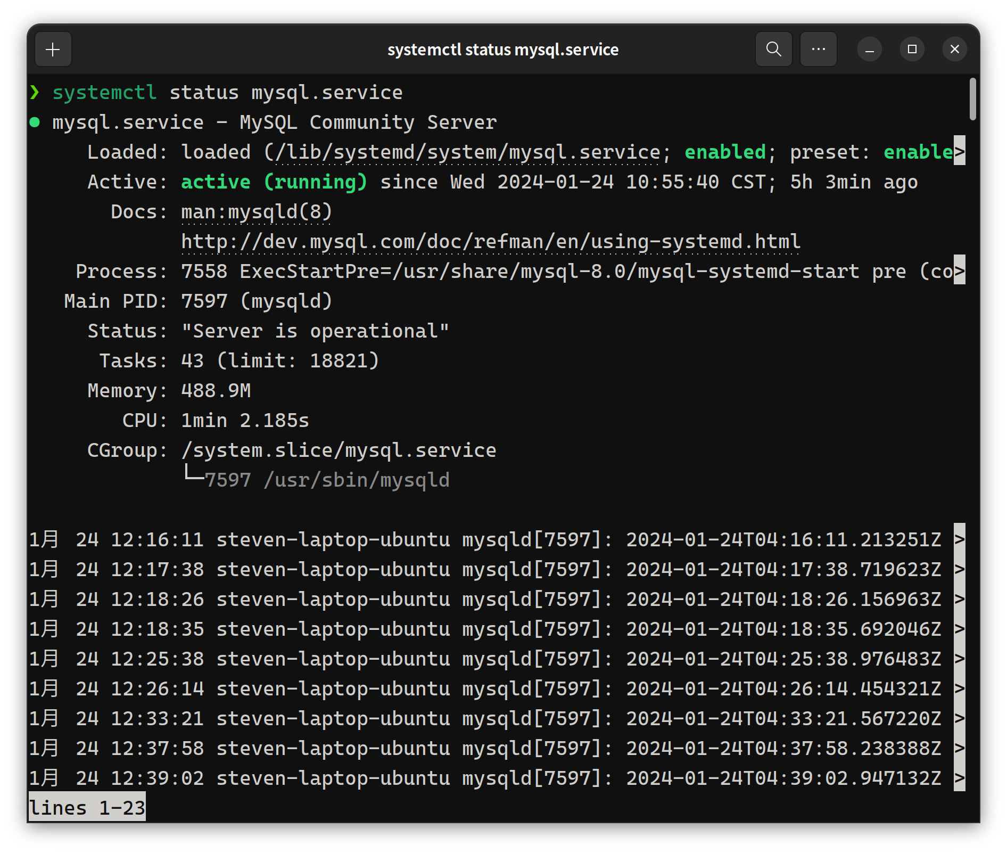Click the log line at 12:16:11
This screenshot has width=1007, height=853.
point(497,540)
